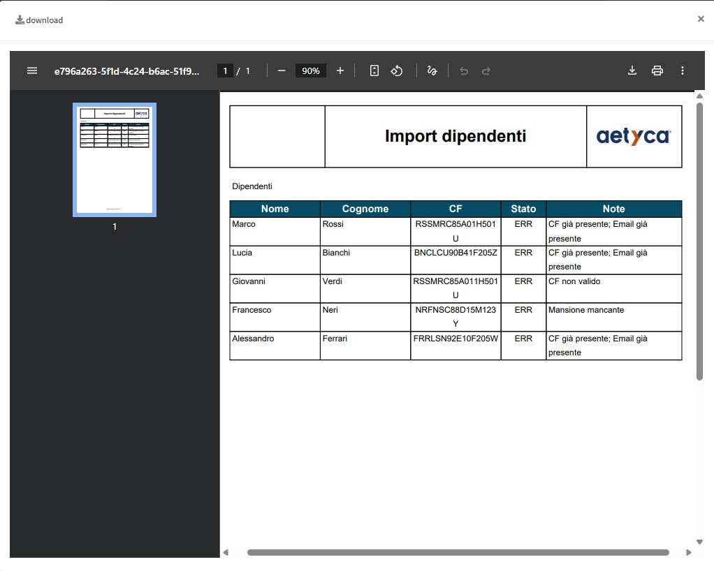Download the PDF using toolbar download icon
The height and width of the screenshot is (571, 714).
tap(632, 71)
